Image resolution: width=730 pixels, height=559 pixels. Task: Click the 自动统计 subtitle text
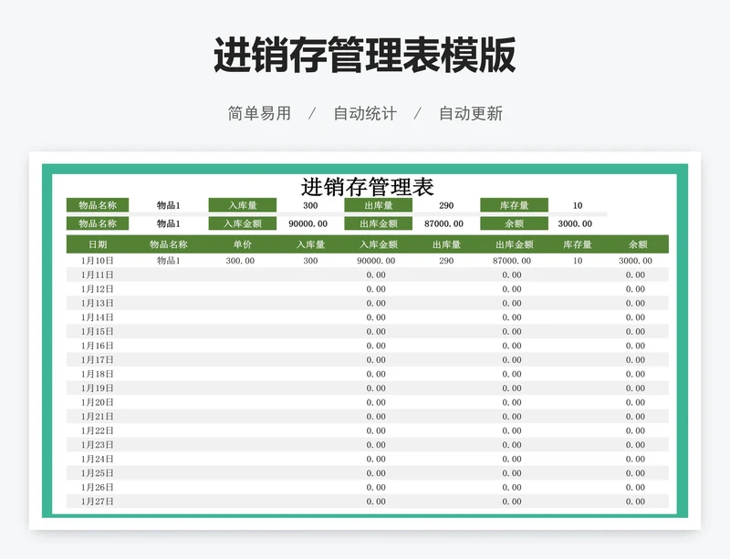[x=365, y=114]
